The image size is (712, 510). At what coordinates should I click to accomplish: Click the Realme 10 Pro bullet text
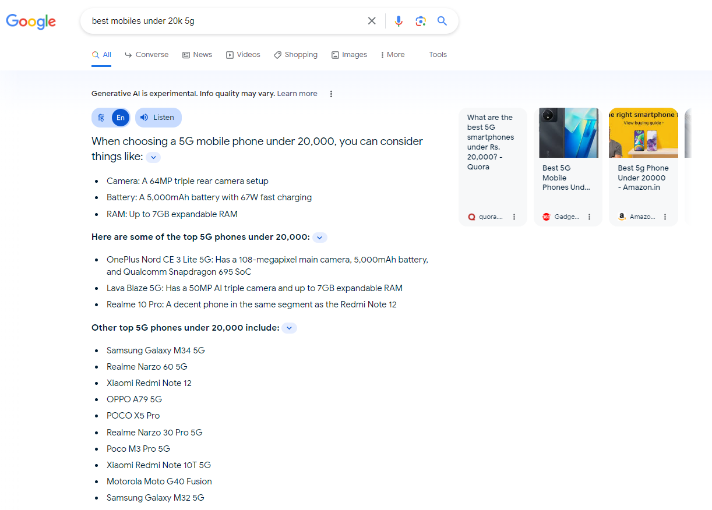(x=252, y=304)
